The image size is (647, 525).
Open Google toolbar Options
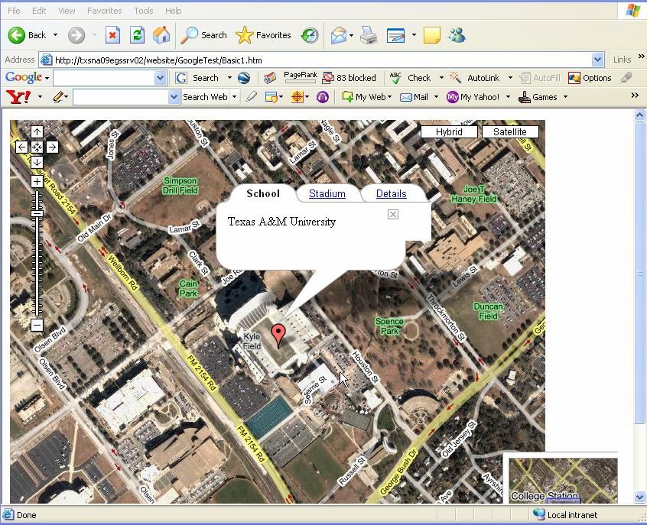(x=590, y=78)
